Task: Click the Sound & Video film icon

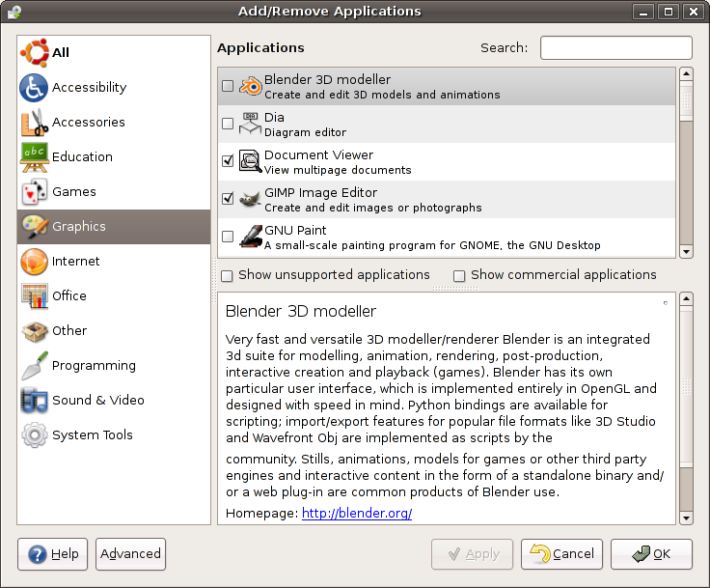Action: click(x=34, y=401)
